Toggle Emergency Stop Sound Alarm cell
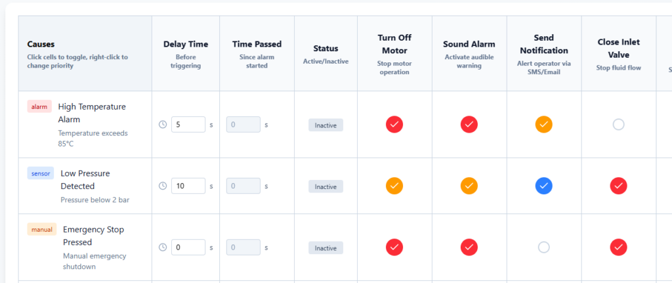The width and height of the screenshot is (672, 283). pyautogui.click(x=469, y=248)
